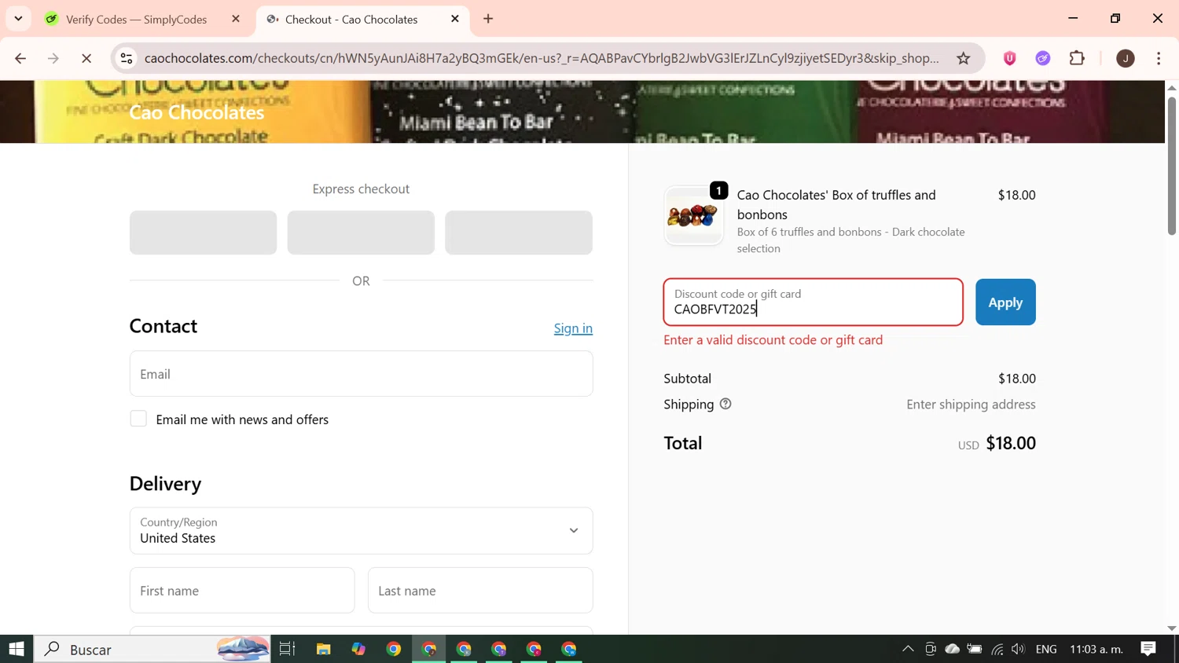
Task: Open the Cao Chocolates store header link
Action: point(196,112)
